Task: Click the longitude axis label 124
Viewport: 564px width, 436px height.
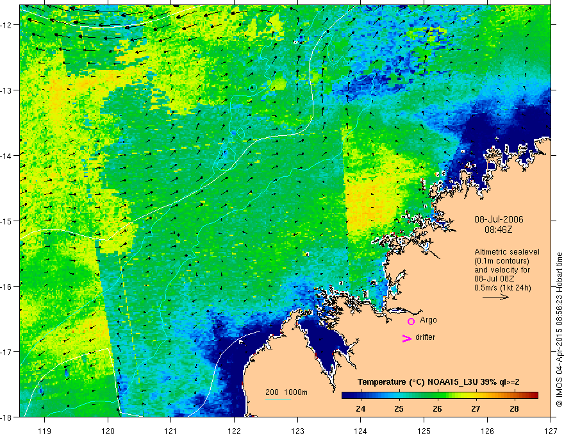Action: (361, 432)
